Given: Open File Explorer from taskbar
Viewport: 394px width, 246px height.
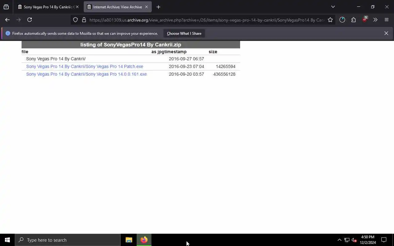Looking at the screenshot, I should [x=129, y=240].
